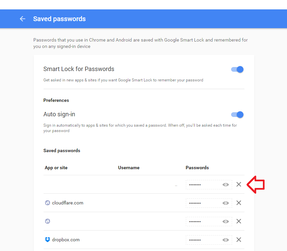The height and width of the screenshot is (251, 287).
Task: Select the first row's password field
Action: tap(209, 185)
